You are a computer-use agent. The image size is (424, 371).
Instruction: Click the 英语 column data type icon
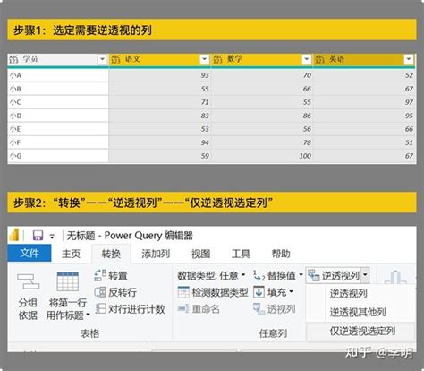tap(320, 59)
